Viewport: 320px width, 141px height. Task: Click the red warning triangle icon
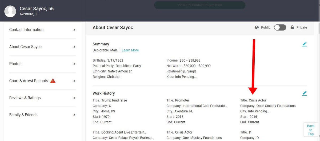tap(53, 81)
